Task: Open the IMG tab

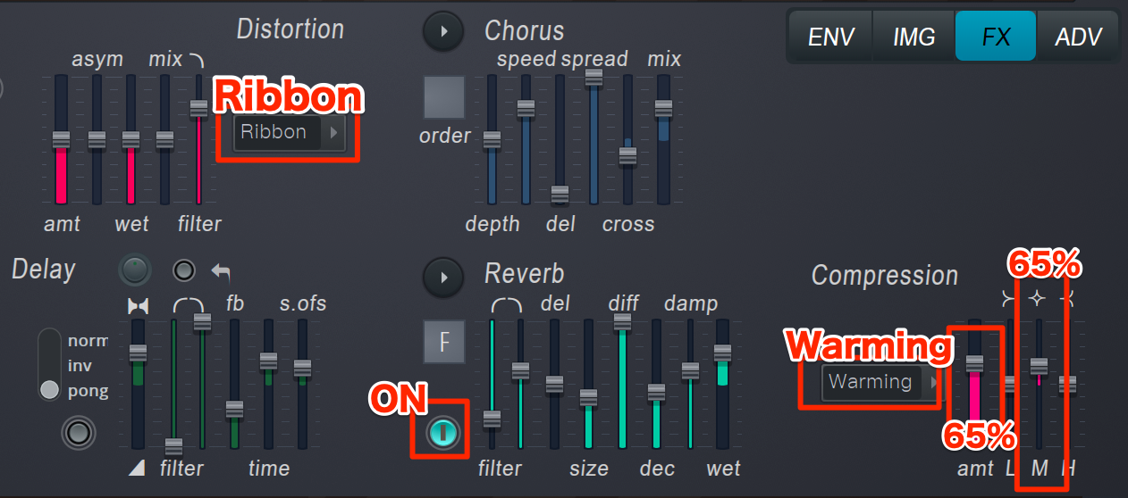Action: tap(913, 37)
